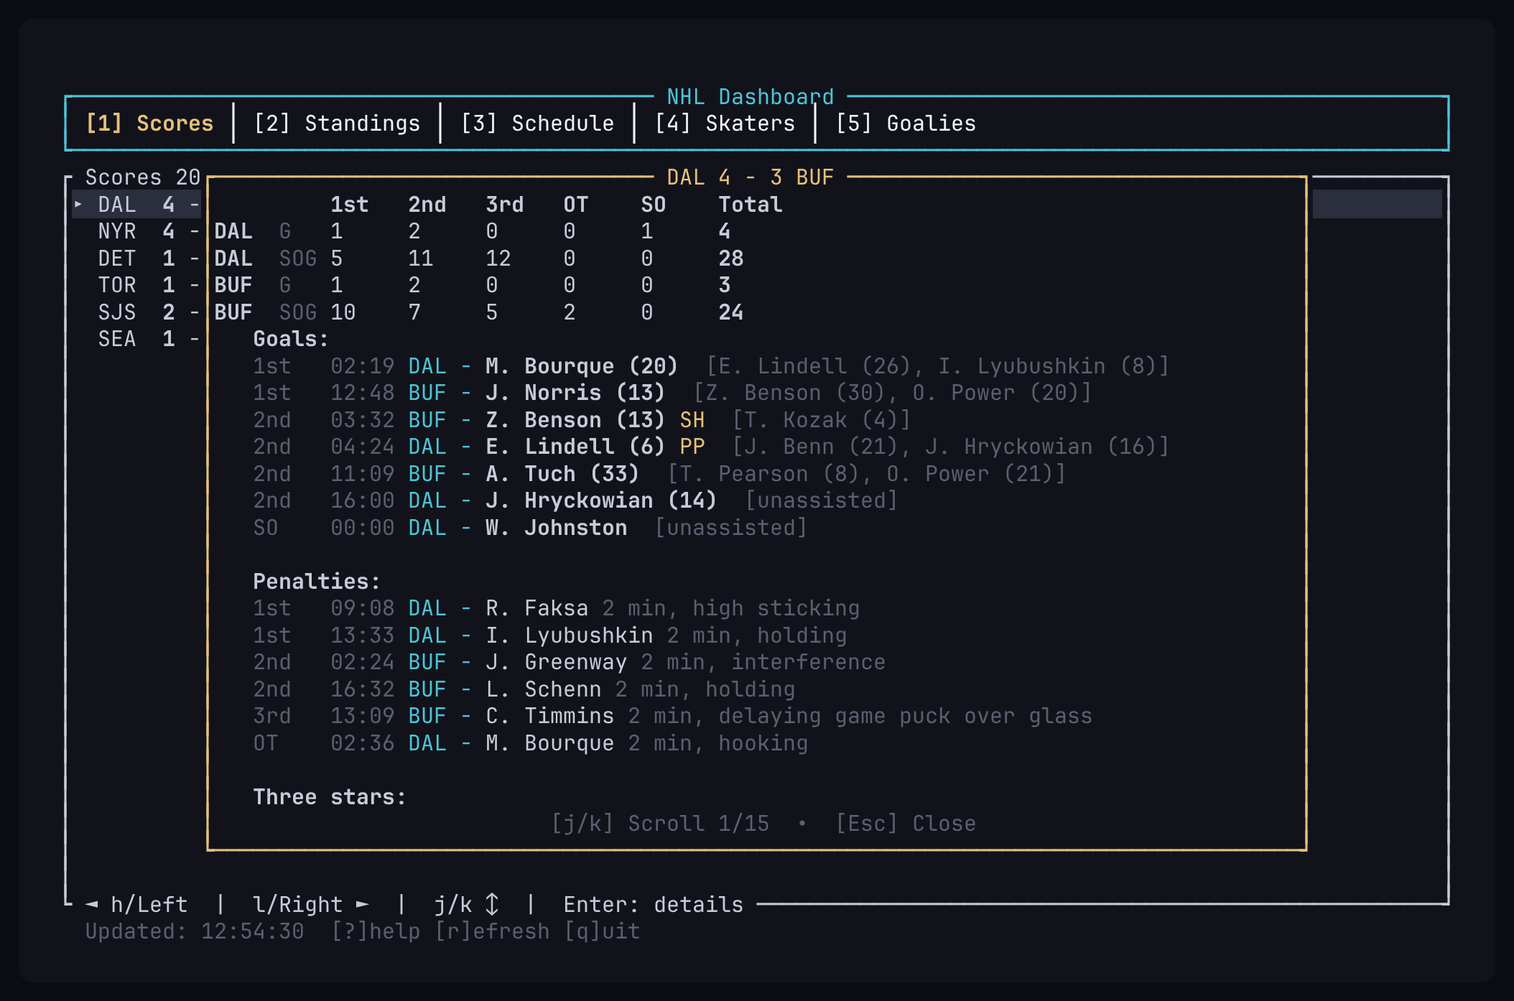
Task: Go to the [3] Schedule tab
Action: pyautogui.click(x=537, y=124)
